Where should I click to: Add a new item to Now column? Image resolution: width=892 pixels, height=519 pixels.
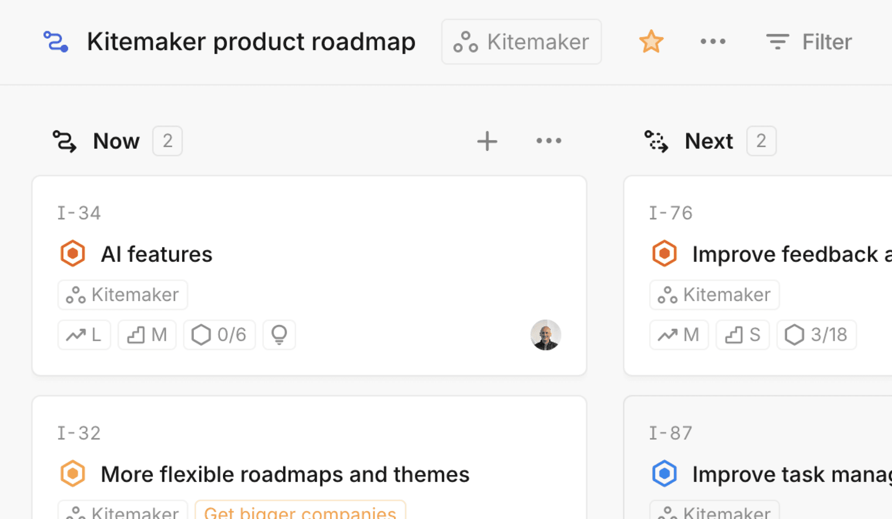pos(487,141)
